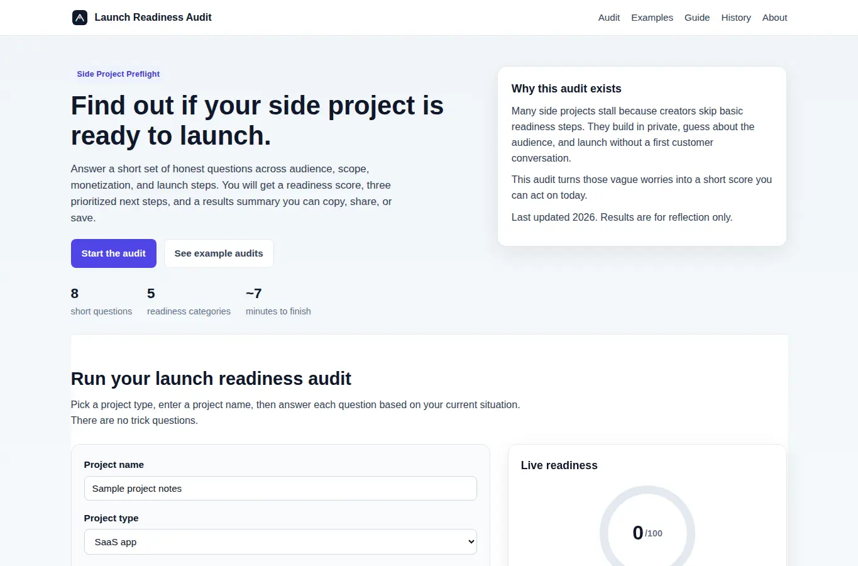Click the '~7 minutes to finish' stat

pyautogui.click(x=278, y=302)
